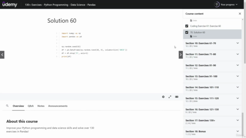Toggle Coding Exercise 61 checkbox
This screenshot has width=246, height=138.
pos(187,26)
